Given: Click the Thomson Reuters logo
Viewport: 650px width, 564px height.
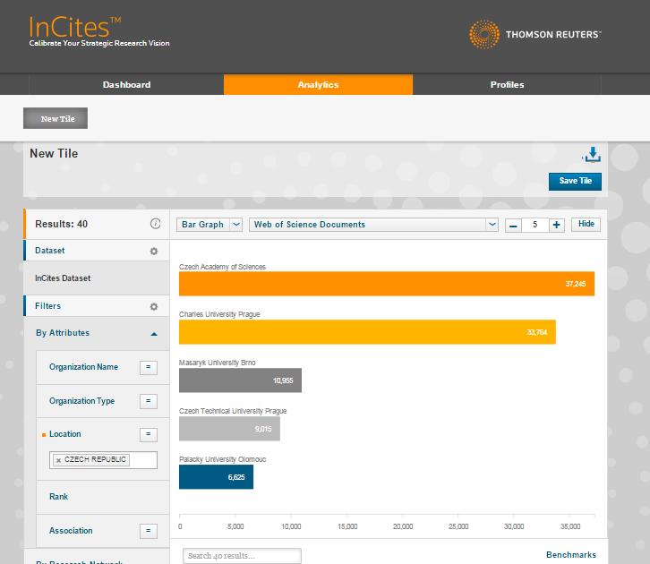Looking at the screenshot, I should pos(535,34).
